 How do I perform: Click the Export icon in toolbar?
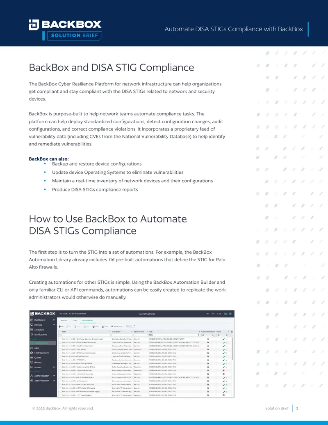(x=93, y=326)
